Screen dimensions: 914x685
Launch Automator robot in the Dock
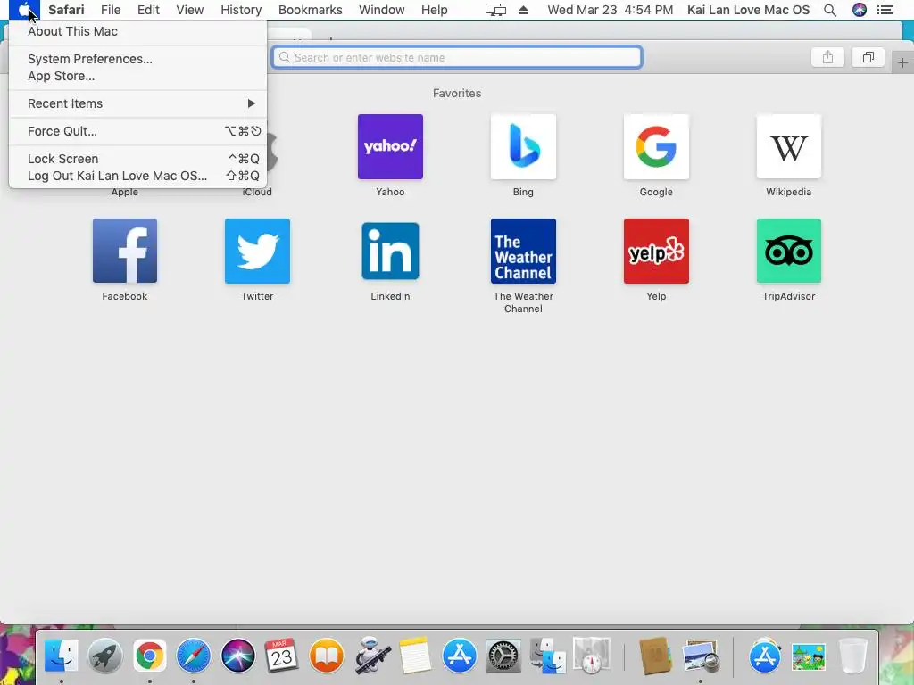[x=371, y=656]
